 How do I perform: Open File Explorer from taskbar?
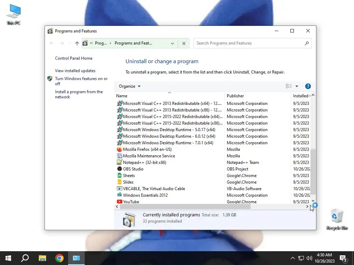pos(42,258)
